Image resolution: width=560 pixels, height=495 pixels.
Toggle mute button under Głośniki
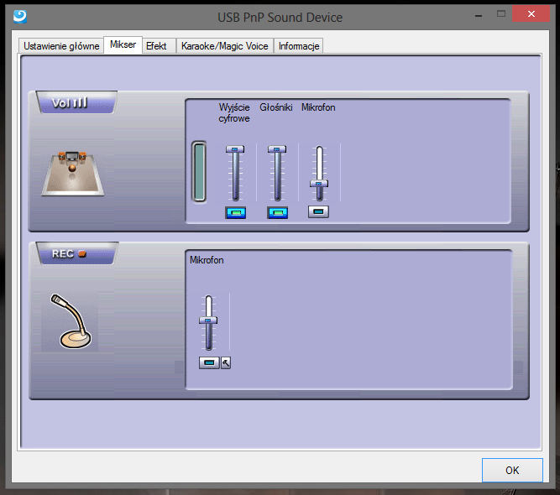(278, 213)
